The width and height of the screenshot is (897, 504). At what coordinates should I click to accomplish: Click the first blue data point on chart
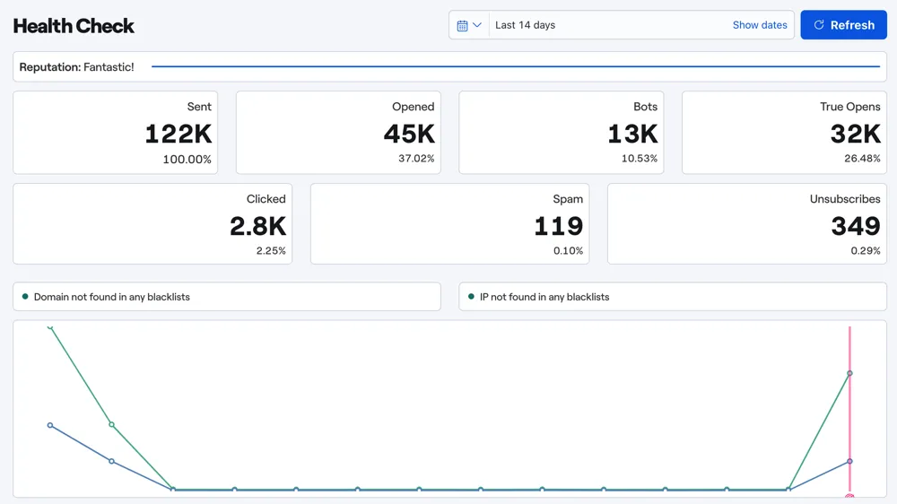coord(49,425)
